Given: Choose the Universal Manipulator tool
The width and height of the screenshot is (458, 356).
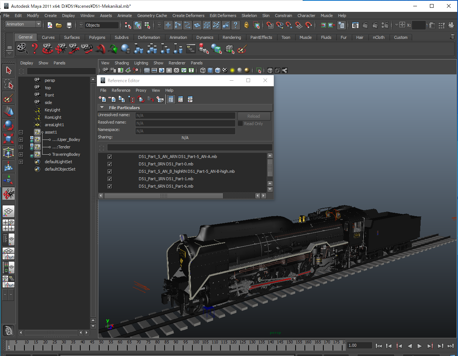Looking at the screenshot, I should tap(9, 152).
